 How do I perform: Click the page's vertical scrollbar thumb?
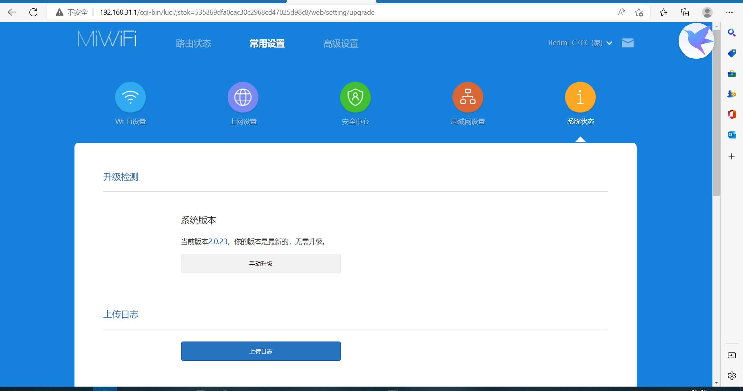(x=716, y=113)
